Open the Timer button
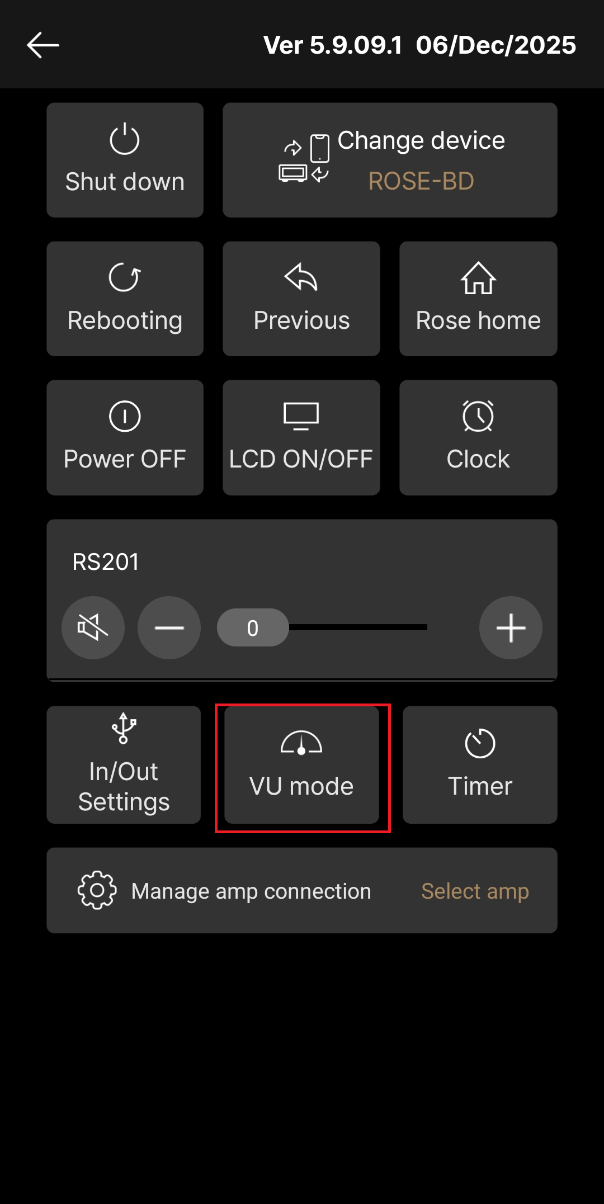The image size is (604, 1204). coord(480,764)
